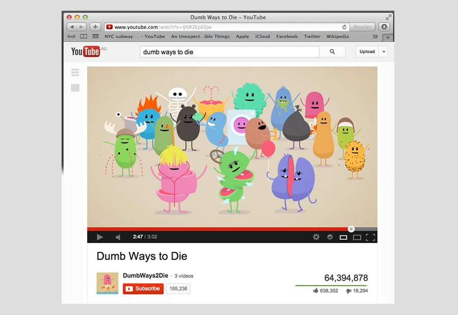This screenshot has height=315, width=458.
Task: Expand the Upload dropdown arrow
Action: click(x=384, y=52)
